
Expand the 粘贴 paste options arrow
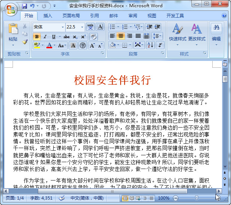pyautogui.click(x=13, y=45)
